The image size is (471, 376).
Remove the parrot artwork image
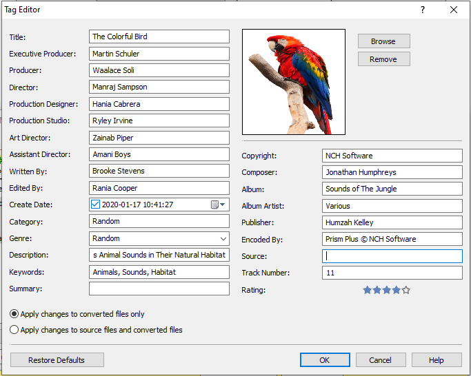[x=383, y=59]
